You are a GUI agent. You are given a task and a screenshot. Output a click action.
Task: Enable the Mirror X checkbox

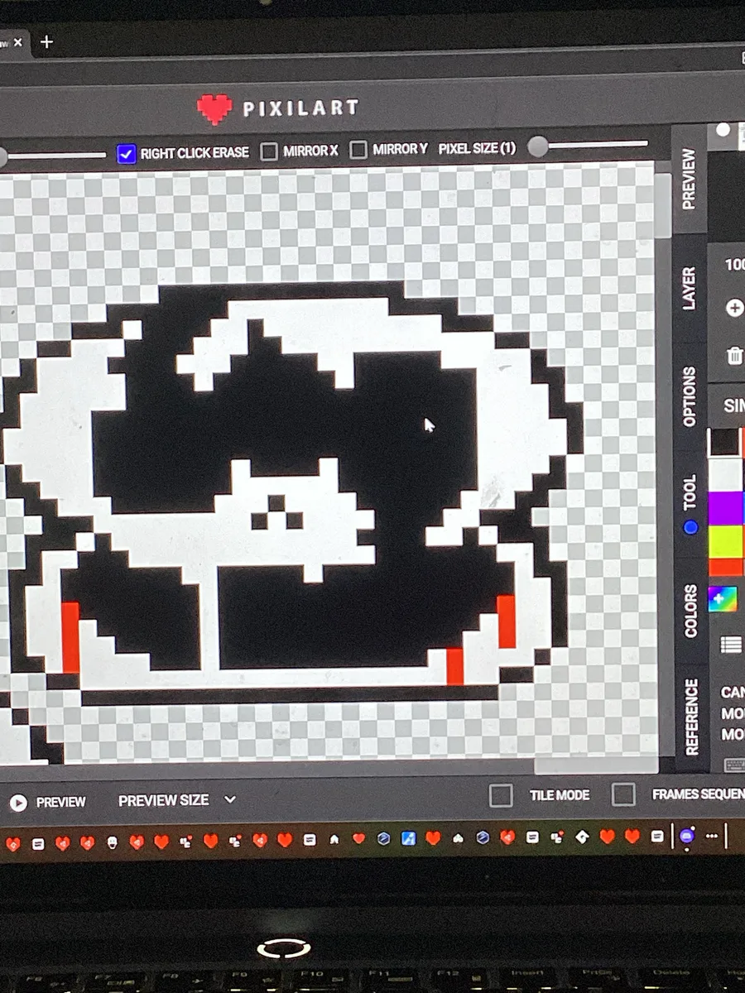(x=268, y=151)
